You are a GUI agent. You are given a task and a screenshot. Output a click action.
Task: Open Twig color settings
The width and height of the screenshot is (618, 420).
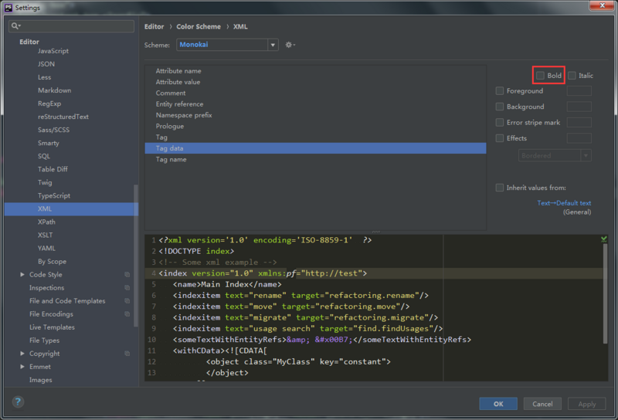point(45,182)
